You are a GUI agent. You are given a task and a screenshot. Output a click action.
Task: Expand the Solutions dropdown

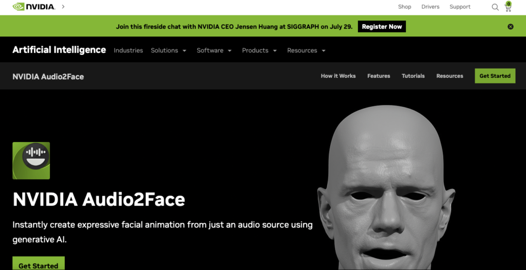tap(168, 51)
